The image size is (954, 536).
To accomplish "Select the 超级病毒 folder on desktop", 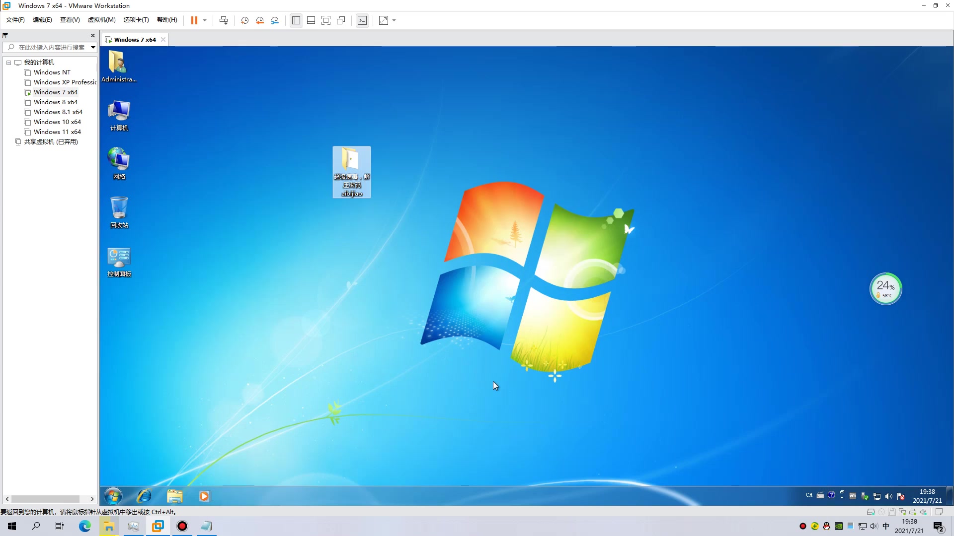I will tap(352, 172).
